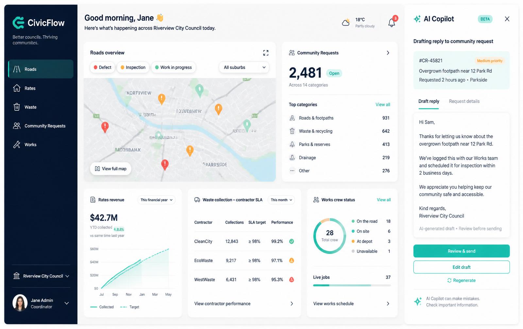Toggle the Defect map filter

pos(102,67)
